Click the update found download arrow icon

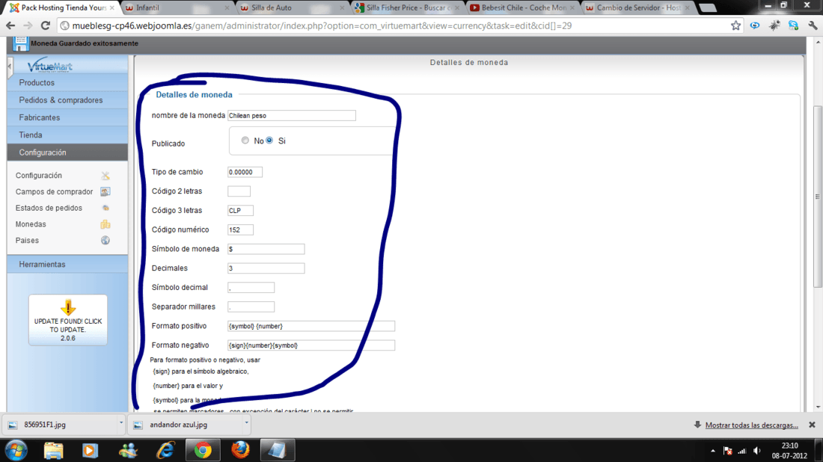[68, 307]
